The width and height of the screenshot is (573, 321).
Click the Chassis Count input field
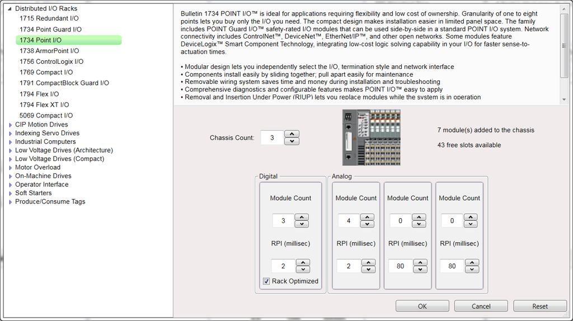pos(273,138)
